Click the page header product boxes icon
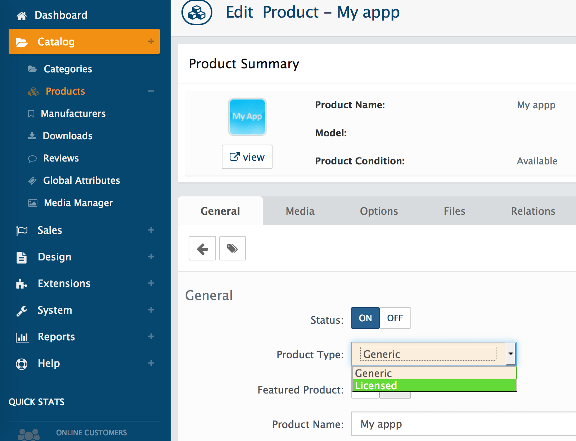576x441 pixels. click(x=197, y=13)
